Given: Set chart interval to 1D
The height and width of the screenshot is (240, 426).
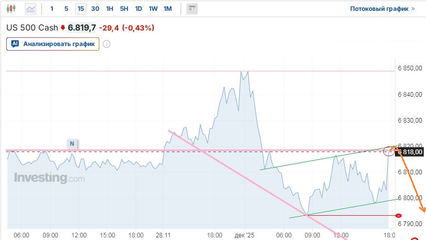Looking at the screenshot, I should click(139, 9).
